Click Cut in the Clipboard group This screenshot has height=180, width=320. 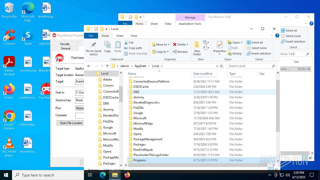pyautogui.click(x=129, y=42)
